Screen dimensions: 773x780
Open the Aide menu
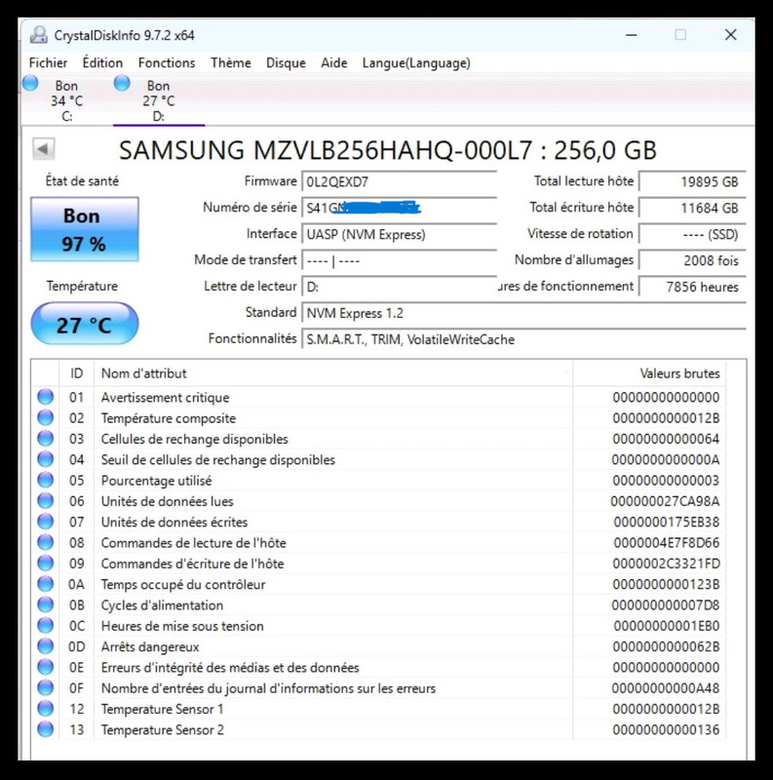(x=333, y=63)
